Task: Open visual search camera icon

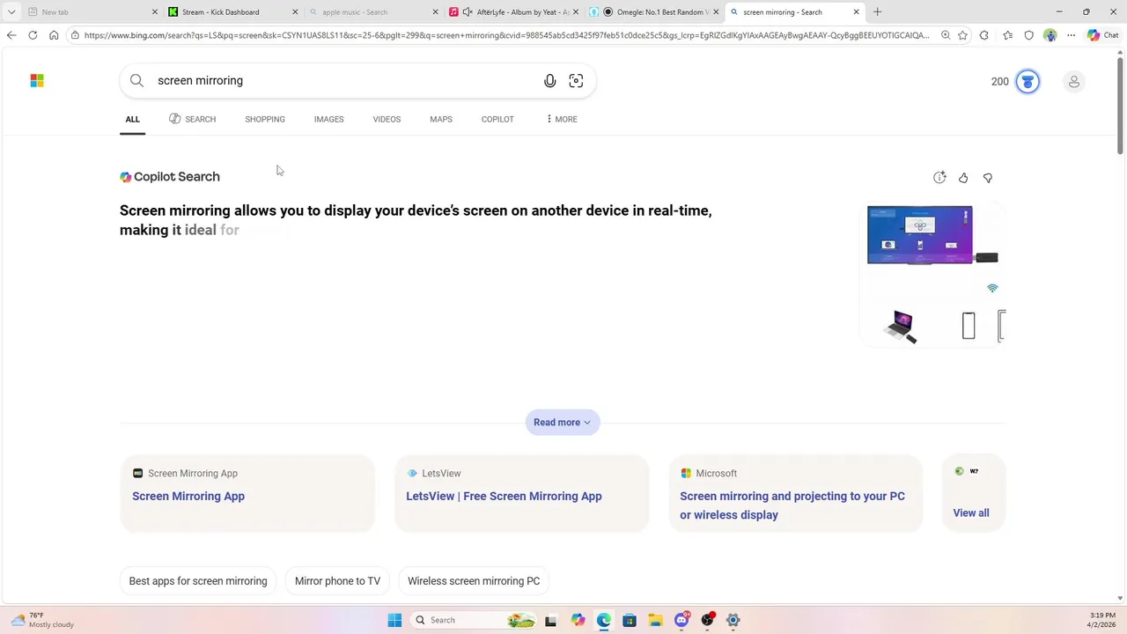Action: pyautogui.click(x=576, y=81)
